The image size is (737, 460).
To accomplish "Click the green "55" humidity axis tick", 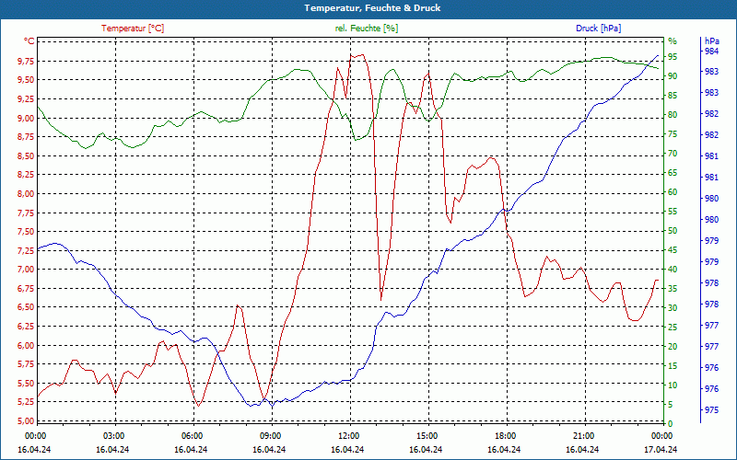I will click(673, 212).
